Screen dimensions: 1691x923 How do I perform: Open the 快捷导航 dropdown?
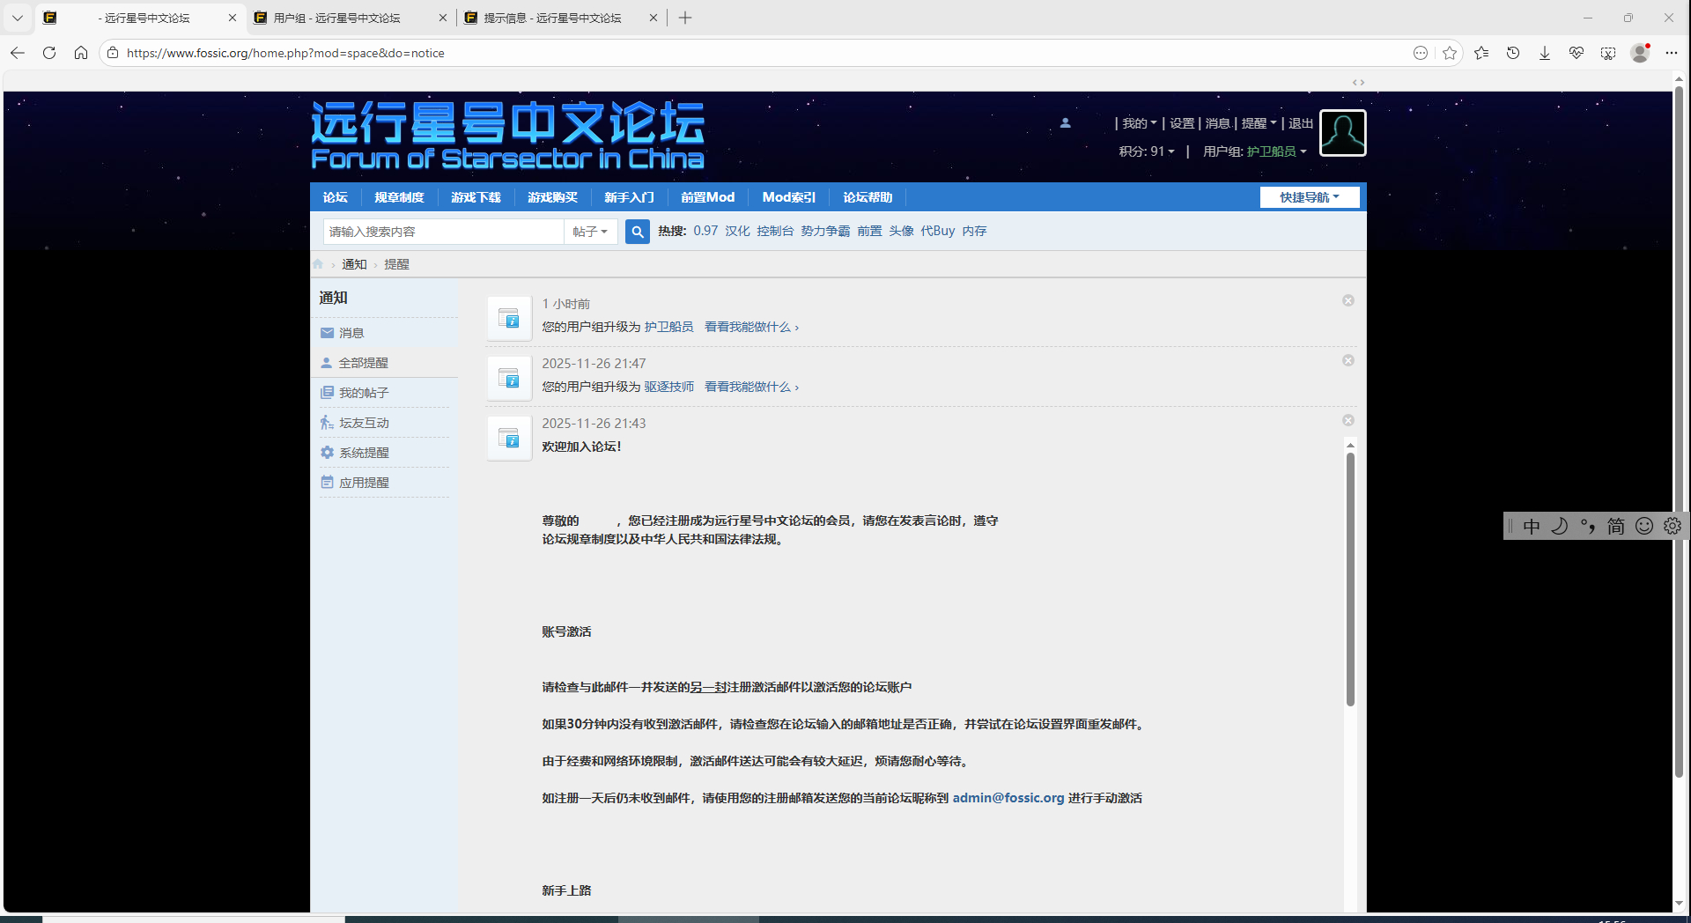click(x=1309, y=196)
